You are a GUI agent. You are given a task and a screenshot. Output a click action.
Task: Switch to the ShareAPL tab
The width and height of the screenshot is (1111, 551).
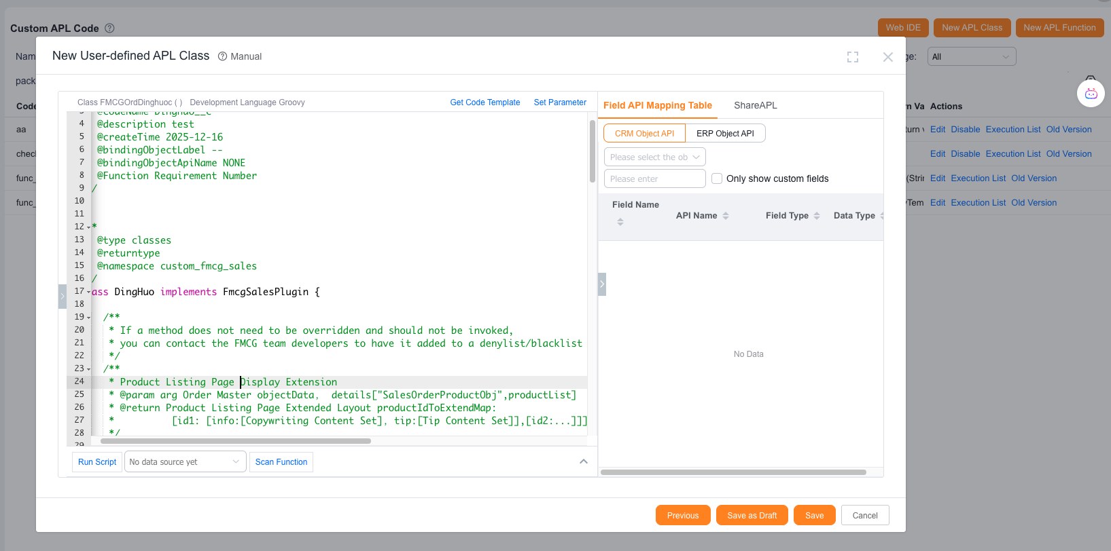[x=755, y=105]
